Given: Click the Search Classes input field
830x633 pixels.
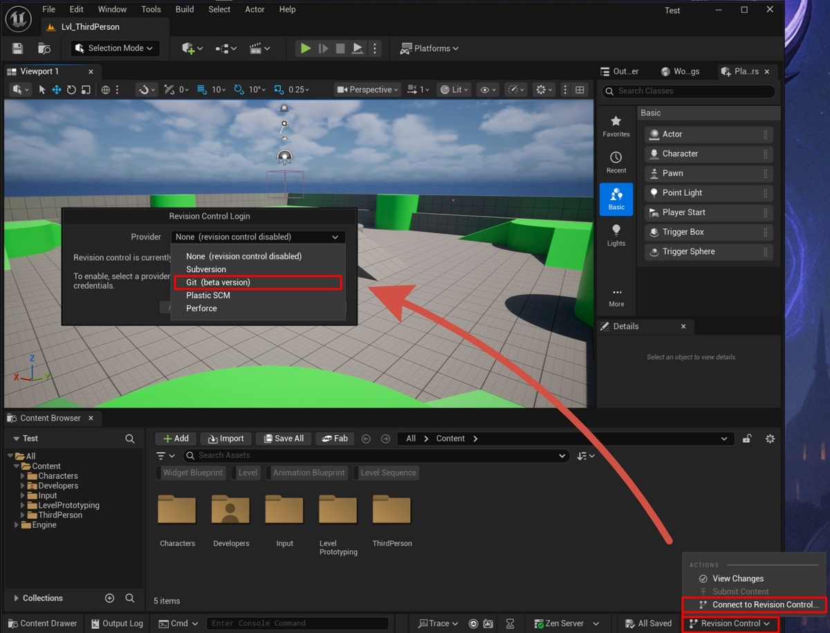Looking at the screenshot, I should (x=688, y=91).
